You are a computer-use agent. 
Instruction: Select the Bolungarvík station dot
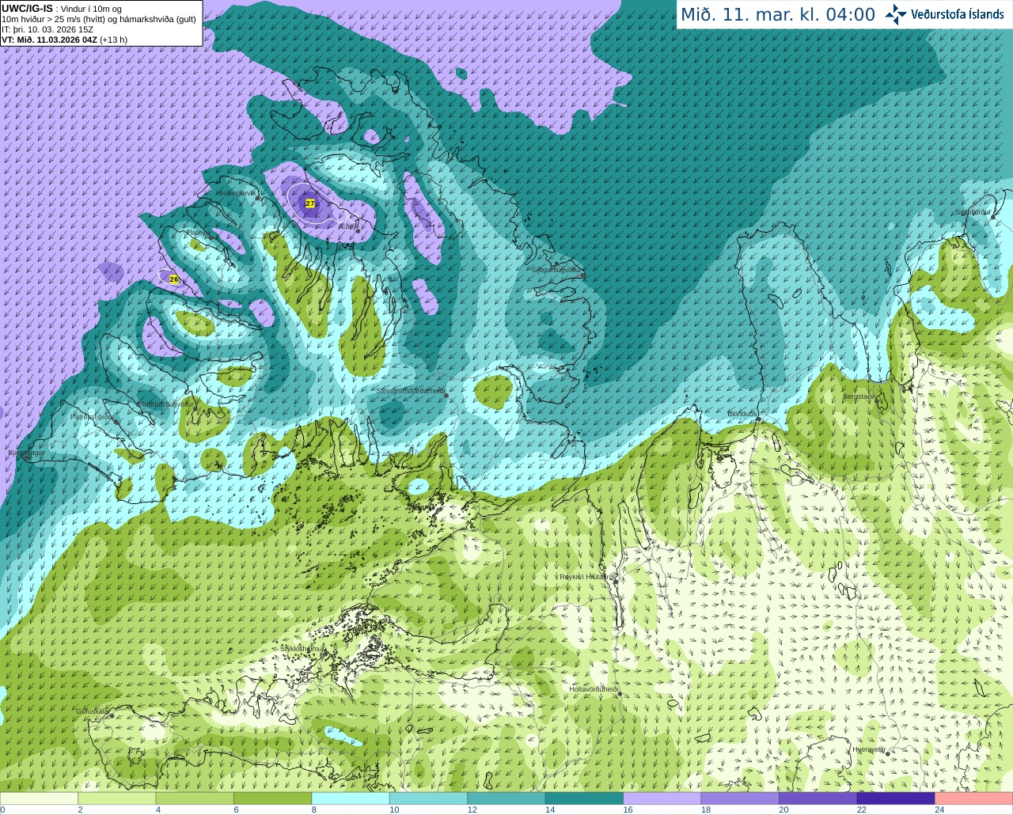[259, 199]
